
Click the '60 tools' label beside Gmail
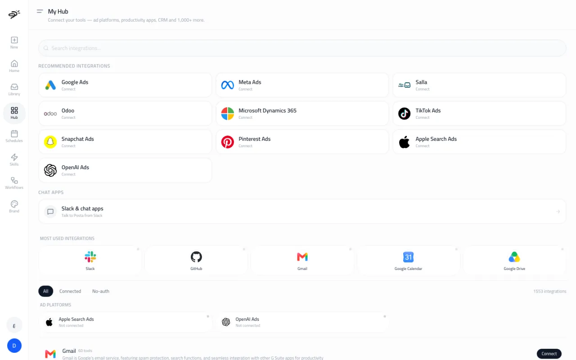coord(85,351)
